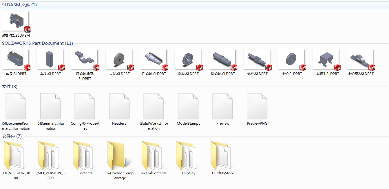Click the ThirdPty folder name text
Viewport: 389px width, 189px height.
click(188, 173)
